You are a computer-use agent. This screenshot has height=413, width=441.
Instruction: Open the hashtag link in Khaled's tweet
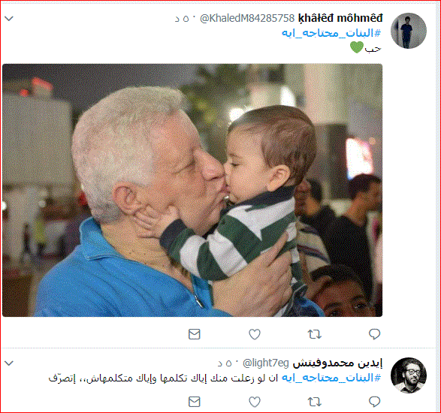click(x=331, y=33)
